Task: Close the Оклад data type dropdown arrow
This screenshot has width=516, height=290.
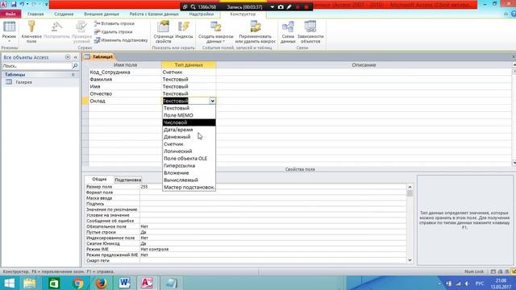Action: tap(212, 101)
